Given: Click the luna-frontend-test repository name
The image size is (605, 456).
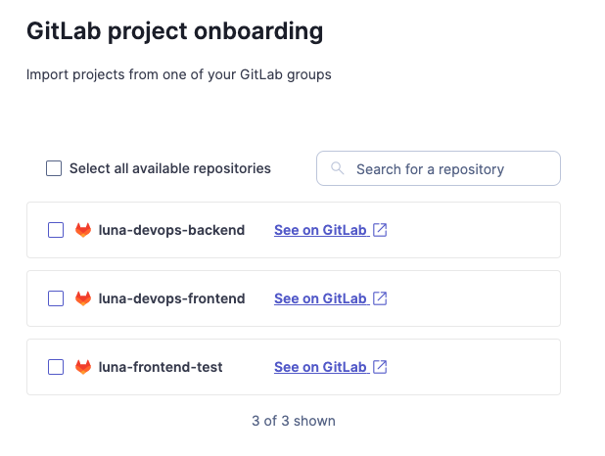Looking at the screenshot, I should pyautogui.click(x=161, y=367).
